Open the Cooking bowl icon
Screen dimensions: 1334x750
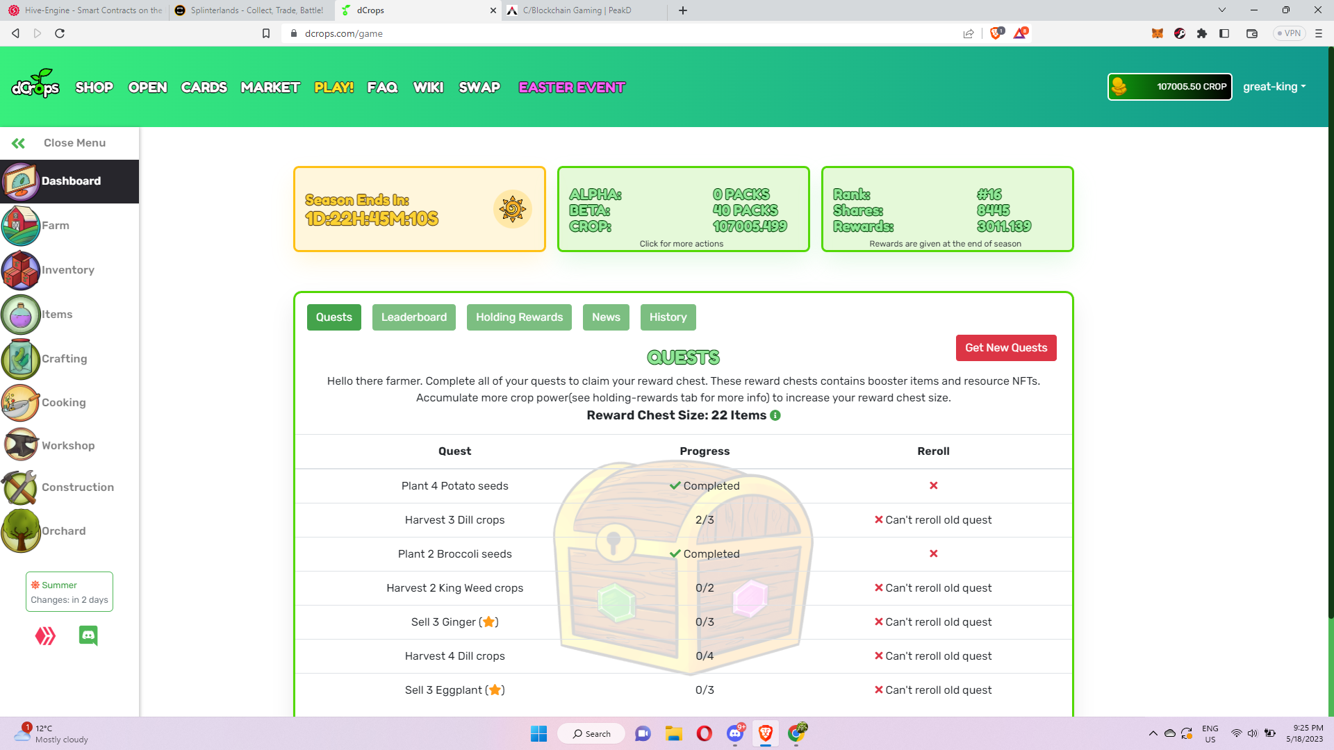click(20, 403)
